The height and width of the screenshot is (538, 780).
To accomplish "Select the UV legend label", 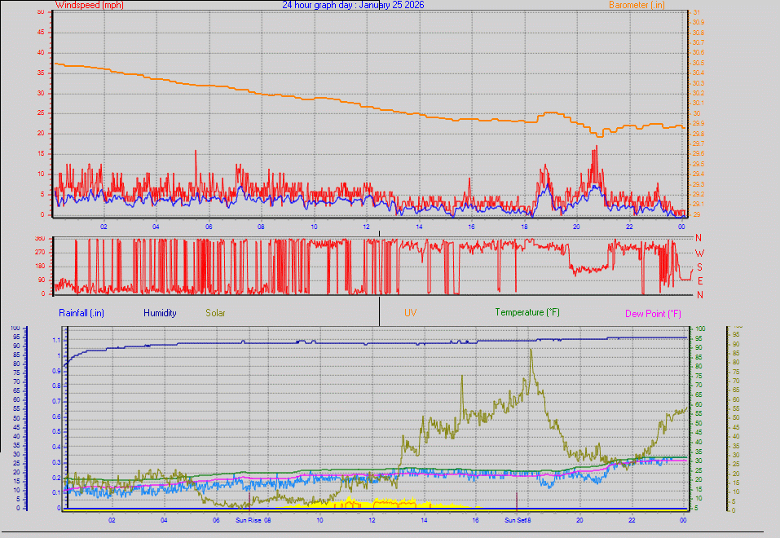I will point(410,312).
